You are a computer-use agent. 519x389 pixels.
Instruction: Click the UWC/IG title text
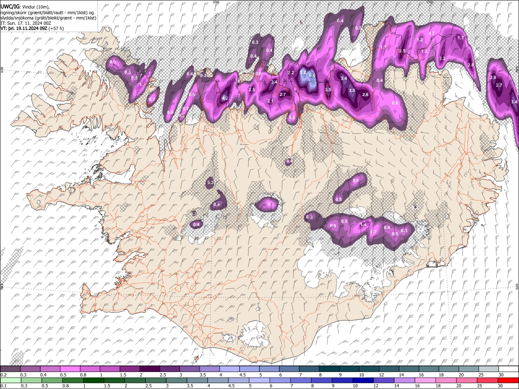[9, 6]
